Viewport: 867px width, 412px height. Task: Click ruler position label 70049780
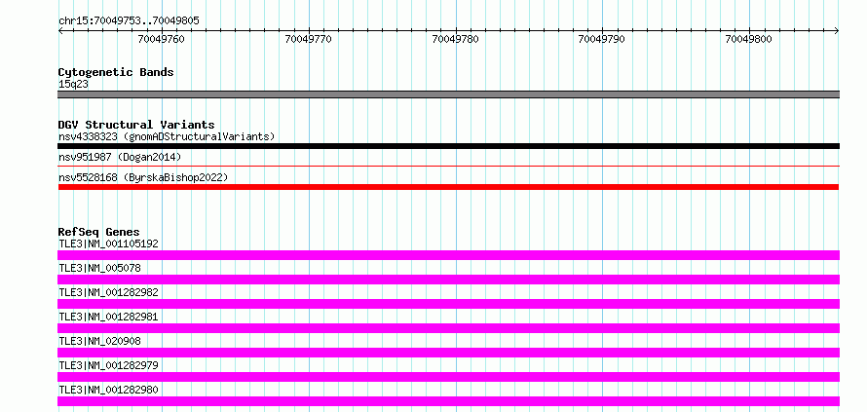click(x=455, y=39)
